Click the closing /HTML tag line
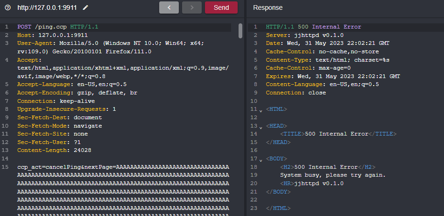The height and width of the screenshot is (216, 444). click(278, 208)
